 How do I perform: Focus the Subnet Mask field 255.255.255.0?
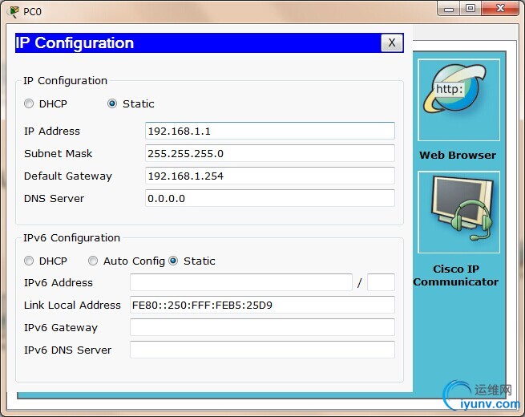pos(270,153)
